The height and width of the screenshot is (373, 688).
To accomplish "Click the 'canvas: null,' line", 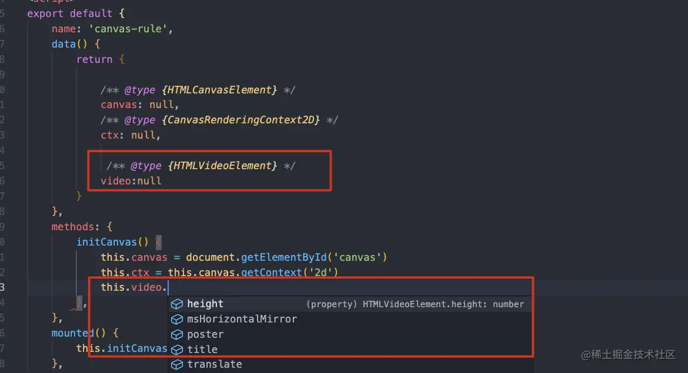I will click(x=139, y=105).
